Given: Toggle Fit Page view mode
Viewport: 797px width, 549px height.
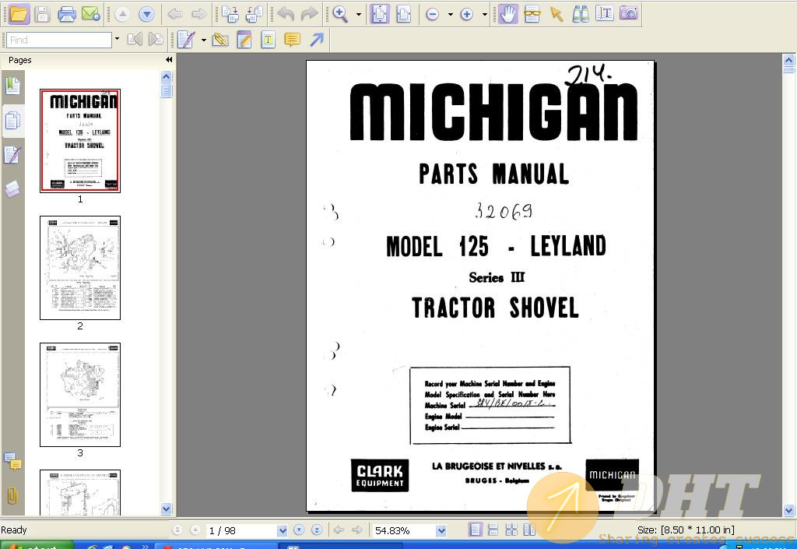Looking at the screenshot, I should [379, 14].
